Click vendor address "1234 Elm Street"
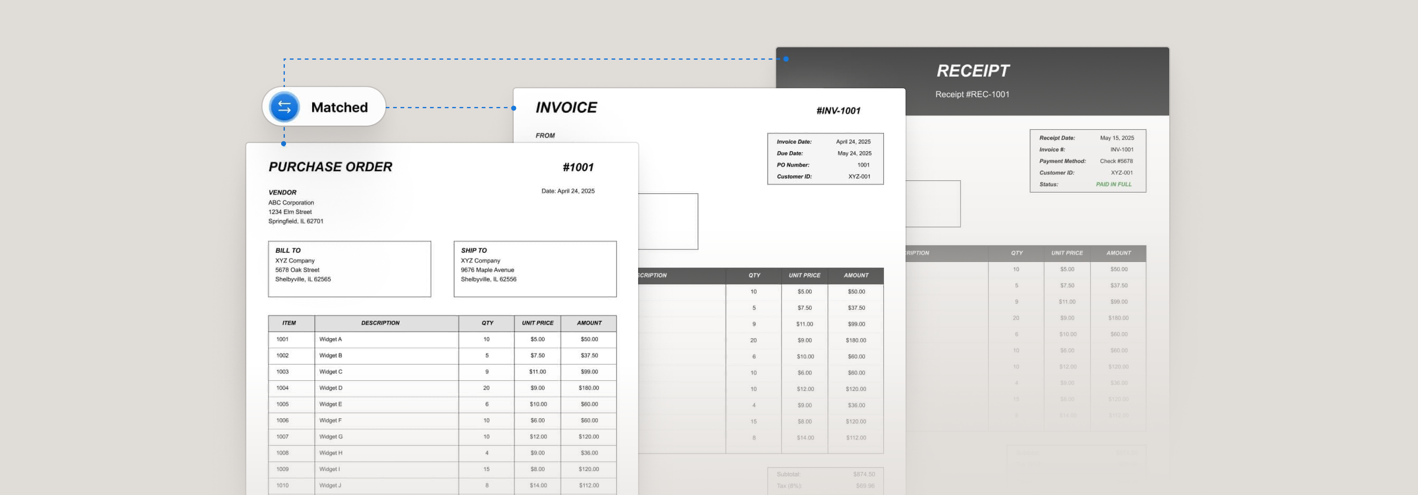The height and width of the screenshot is (495, 1418). 290,212
